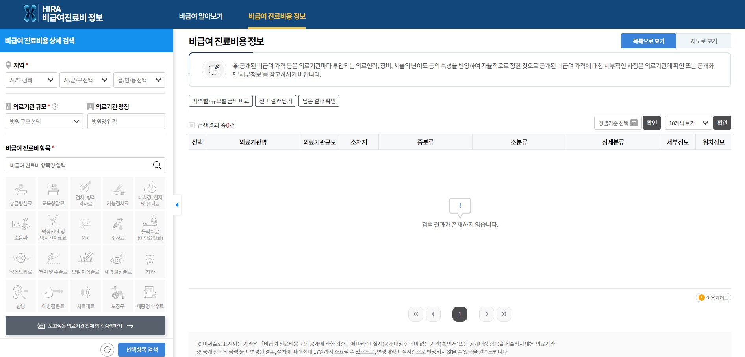Switch to the 비급여 알아보기 tab
Image resolution: width=745 pixels, height=357 pixels.
click(201, 16)
